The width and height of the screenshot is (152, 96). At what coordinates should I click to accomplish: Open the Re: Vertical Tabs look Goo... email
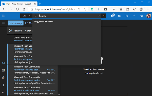click(32, 90)
